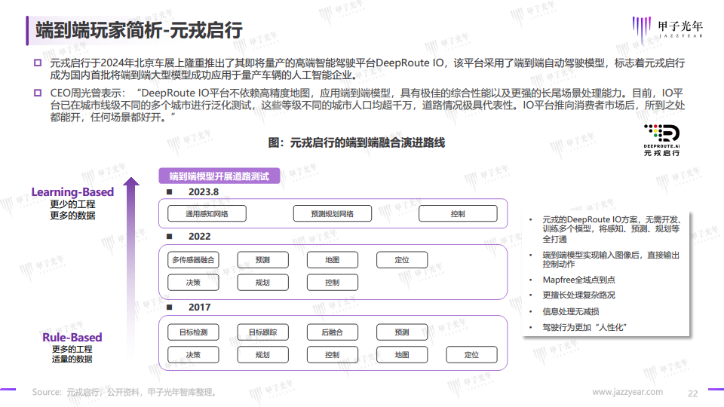The height and width of the screenshot is (407, 724).
Task: Click the bullet 更擅长处理复杂路况
Action: (x=578, y=295)
